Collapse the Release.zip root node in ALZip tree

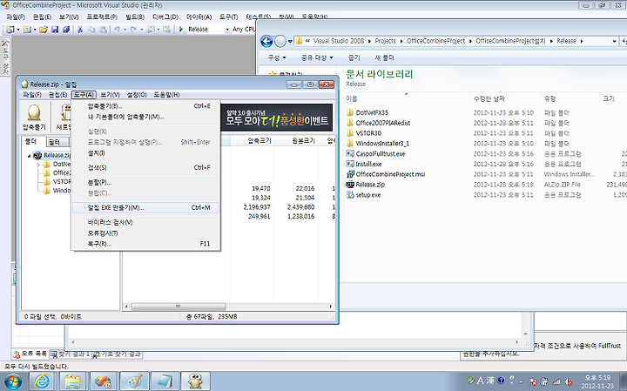[30, 156]
